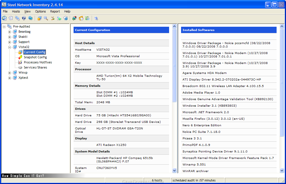Click the green box with disc toolbar icon

pyautogui.click(x=88, y=18)
